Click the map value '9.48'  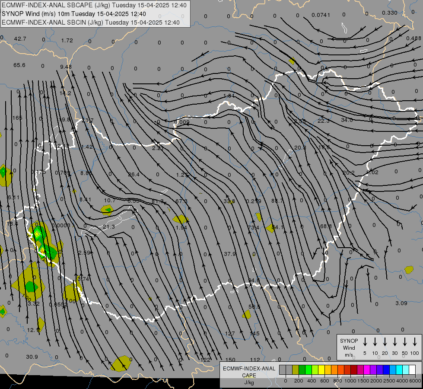tap(66, 67)
